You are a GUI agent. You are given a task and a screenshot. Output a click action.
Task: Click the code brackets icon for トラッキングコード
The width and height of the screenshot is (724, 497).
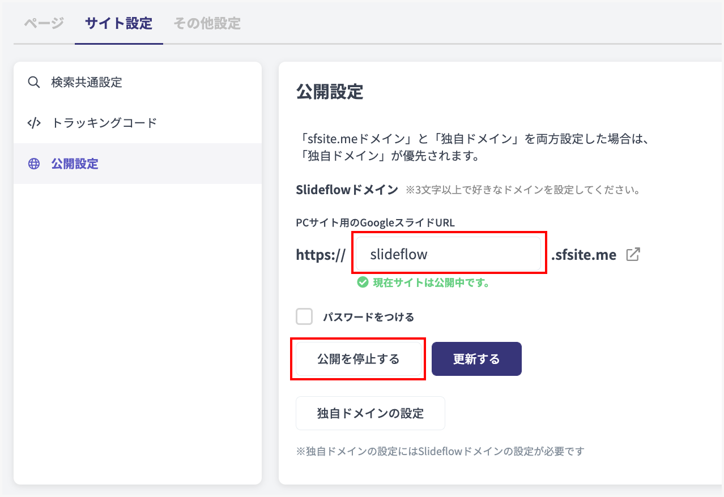tap(34, 123)
